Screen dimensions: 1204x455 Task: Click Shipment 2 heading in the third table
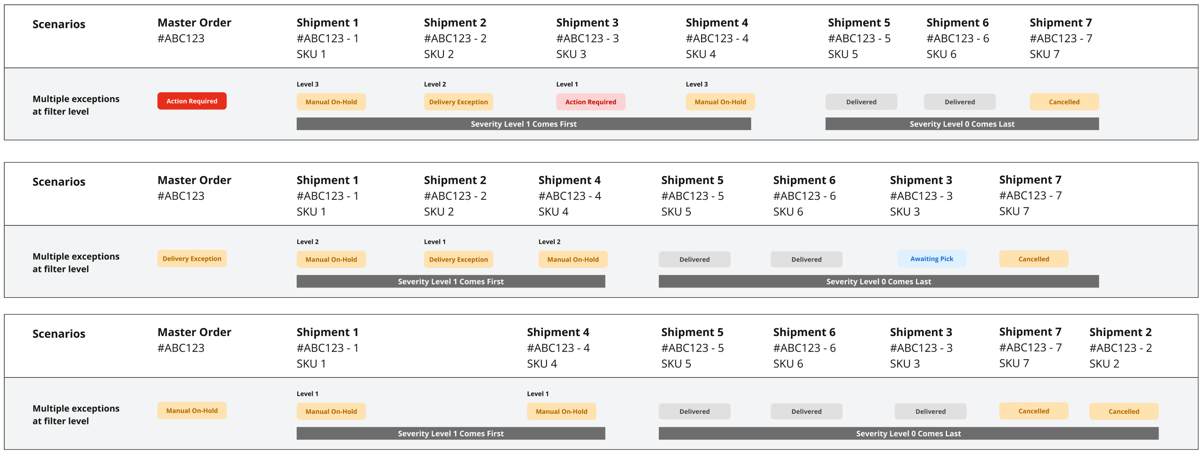(1120, 332)
